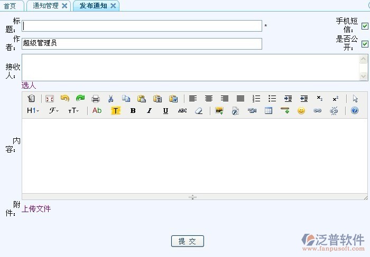This screenshot has width=370, height=257.
Task: Toggle fullscreen editor mode icon
Action: [50, 99]
